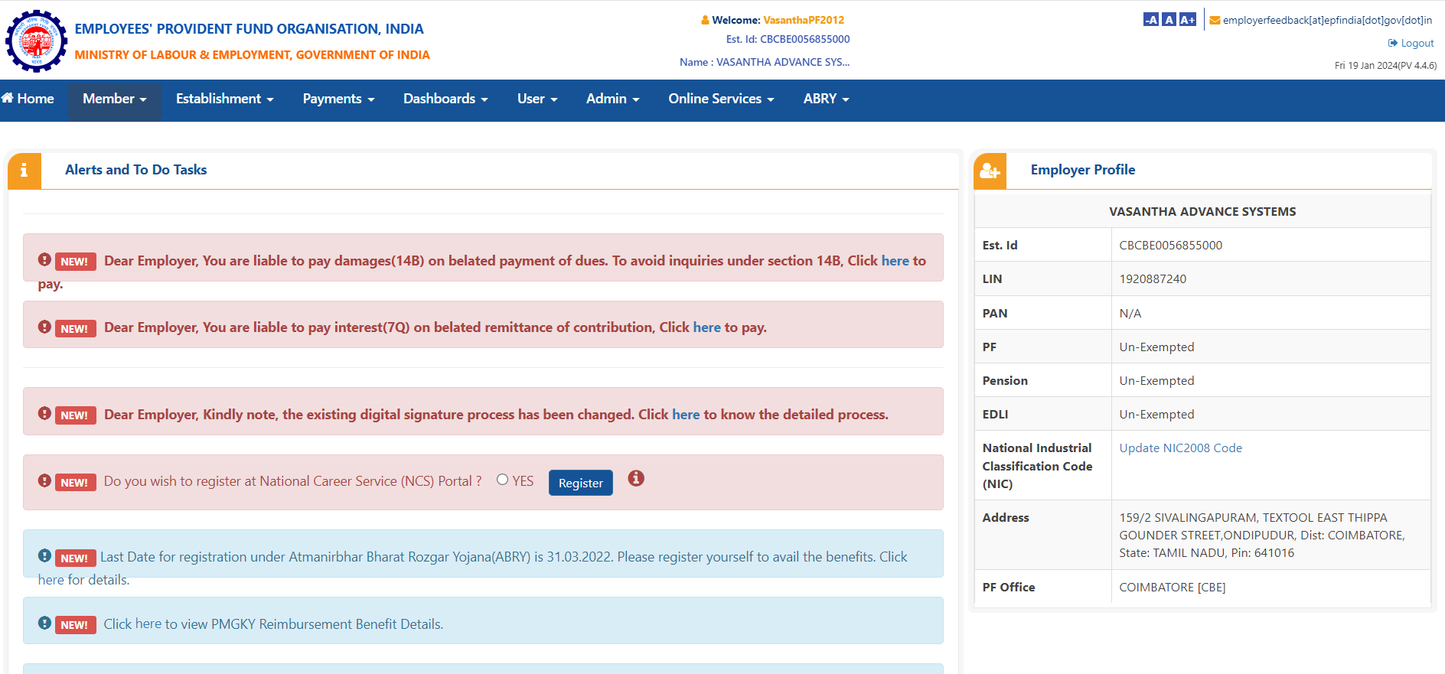Open the Dashboards dropdown menu
Screen dimensions: 1445x674
click(x=445, y=99)
